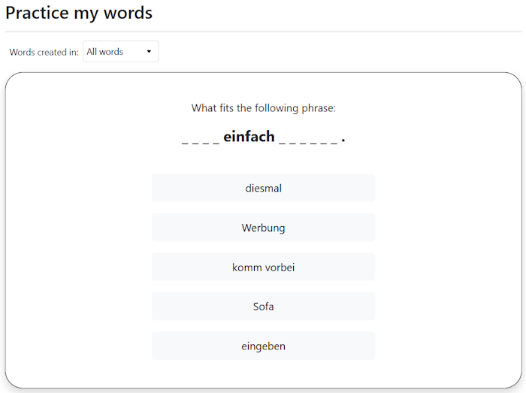The height and width of the screenshot is (393, 526).
Task: Click the dropdown arrow beside All words
Action: tap(149, 52)
